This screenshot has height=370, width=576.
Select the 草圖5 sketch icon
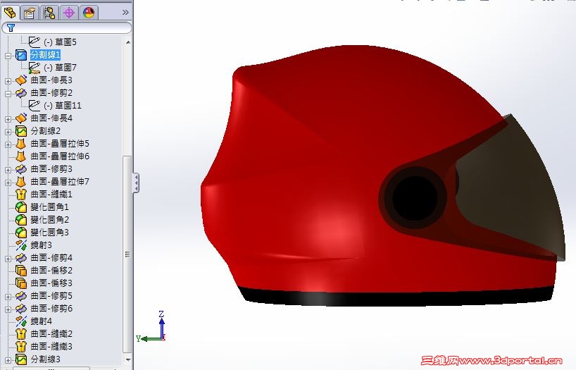tap(35, 42)
